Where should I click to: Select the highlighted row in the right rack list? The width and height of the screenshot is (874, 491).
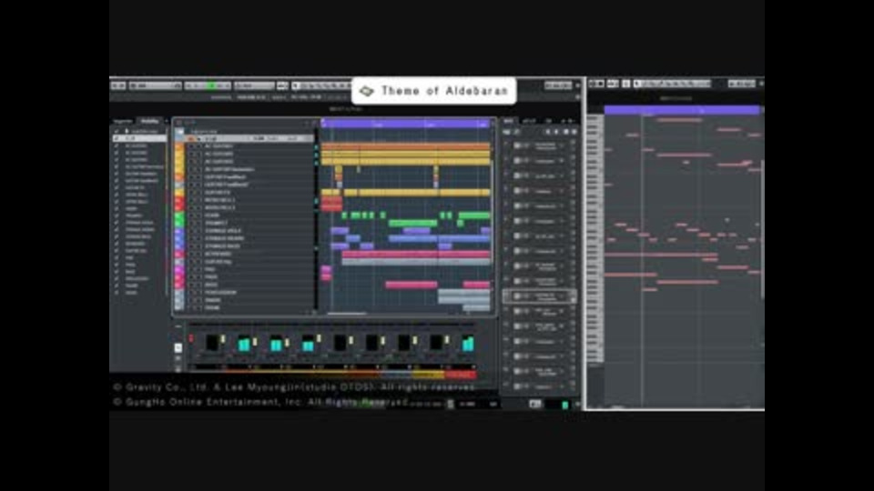click(x=538, y=296)
